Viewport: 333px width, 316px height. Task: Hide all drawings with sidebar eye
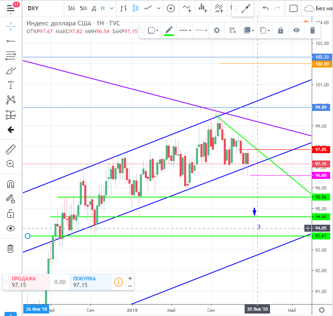pos(10,228)
